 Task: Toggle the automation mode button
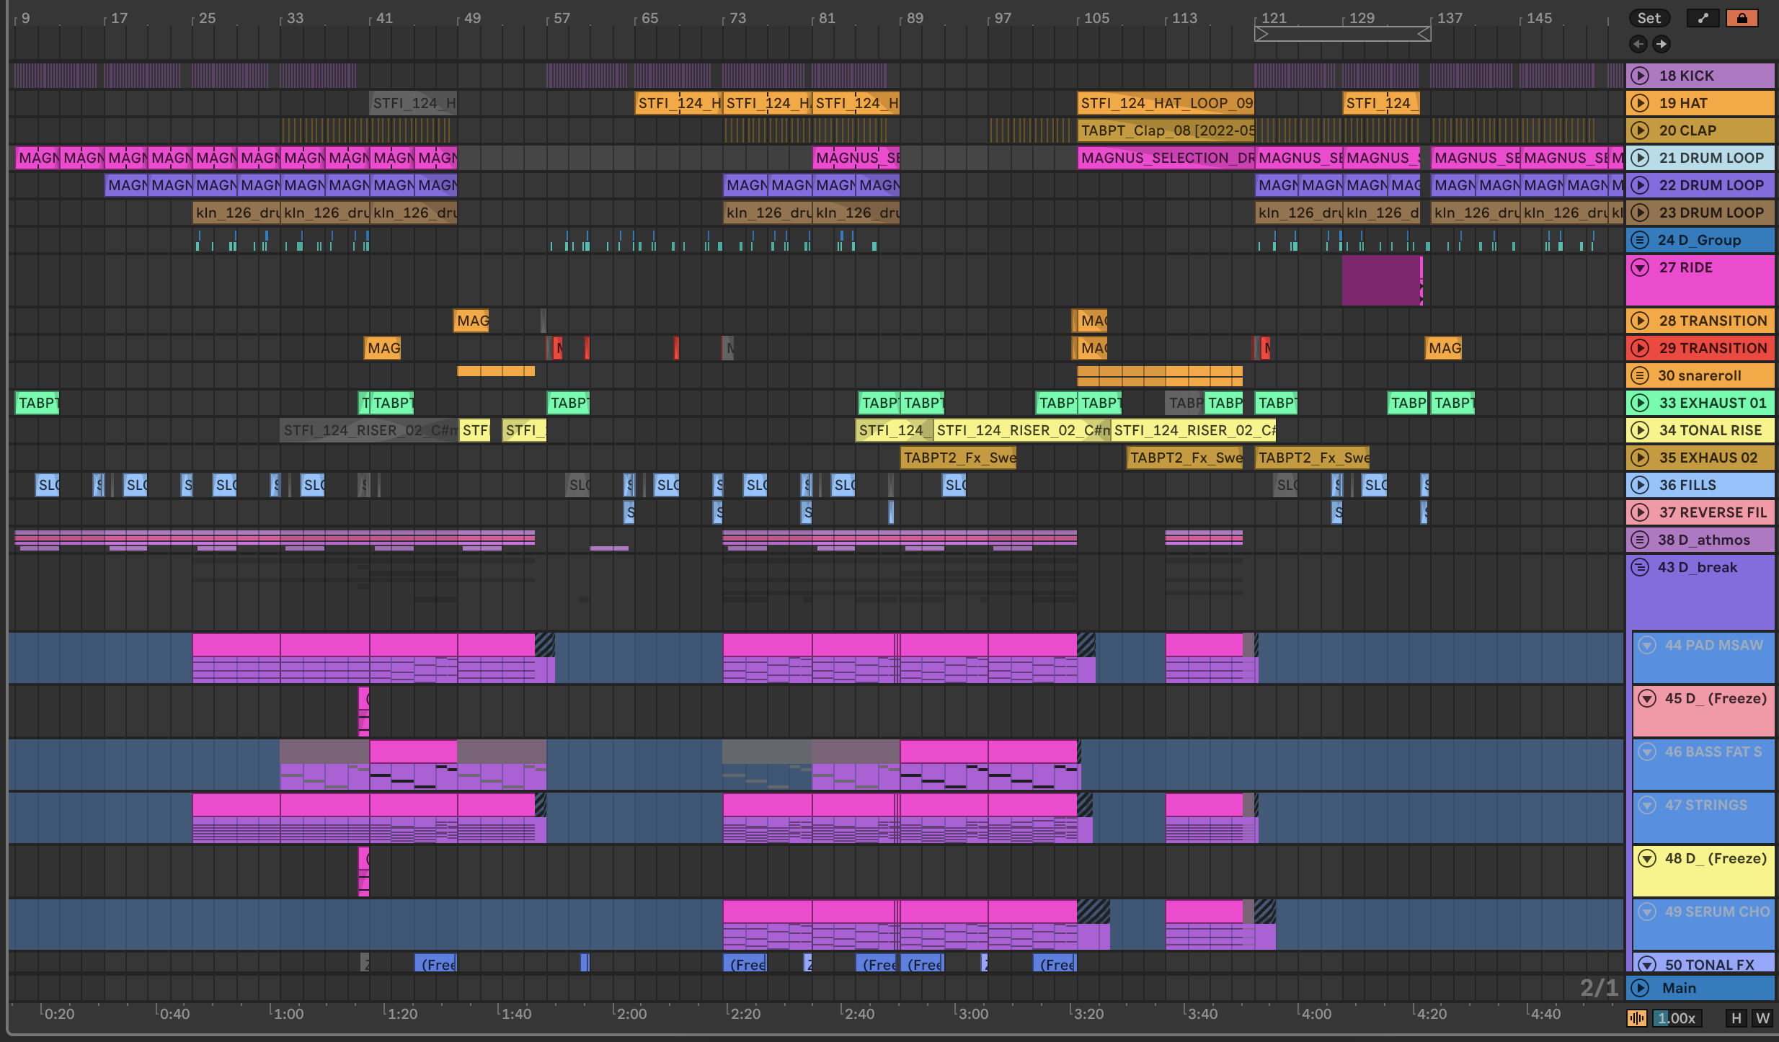click(1703, 19)
